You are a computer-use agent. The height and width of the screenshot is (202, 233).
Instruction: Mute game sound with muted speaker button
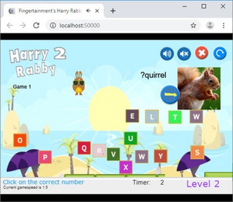pos(184,54)
